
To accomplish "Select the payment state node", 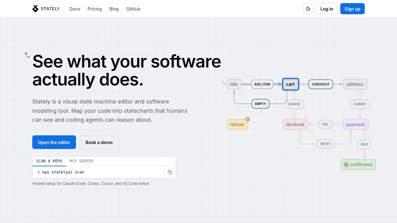I will (356, 125).
